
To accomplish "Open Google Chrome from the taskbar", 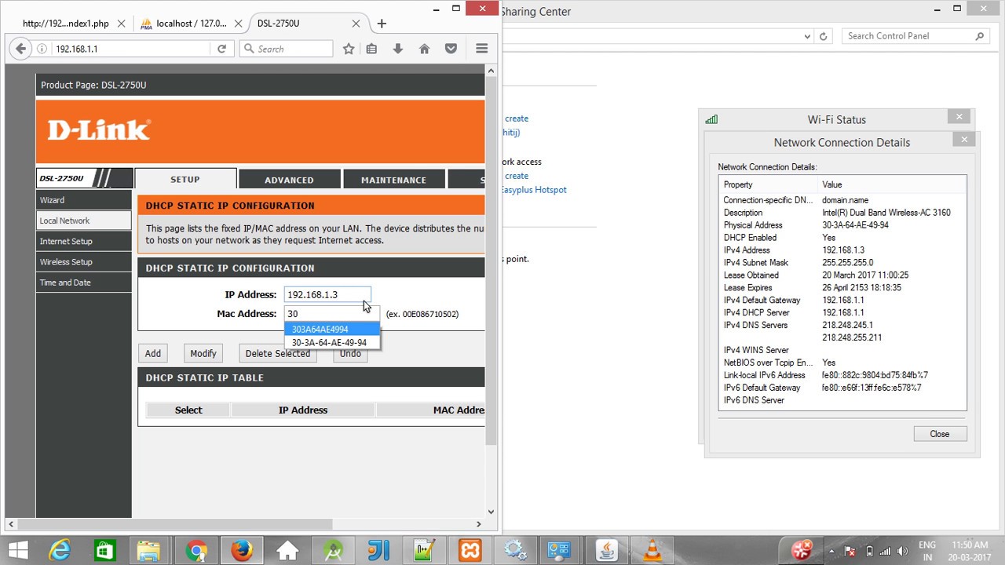I will tap(196, 551).
